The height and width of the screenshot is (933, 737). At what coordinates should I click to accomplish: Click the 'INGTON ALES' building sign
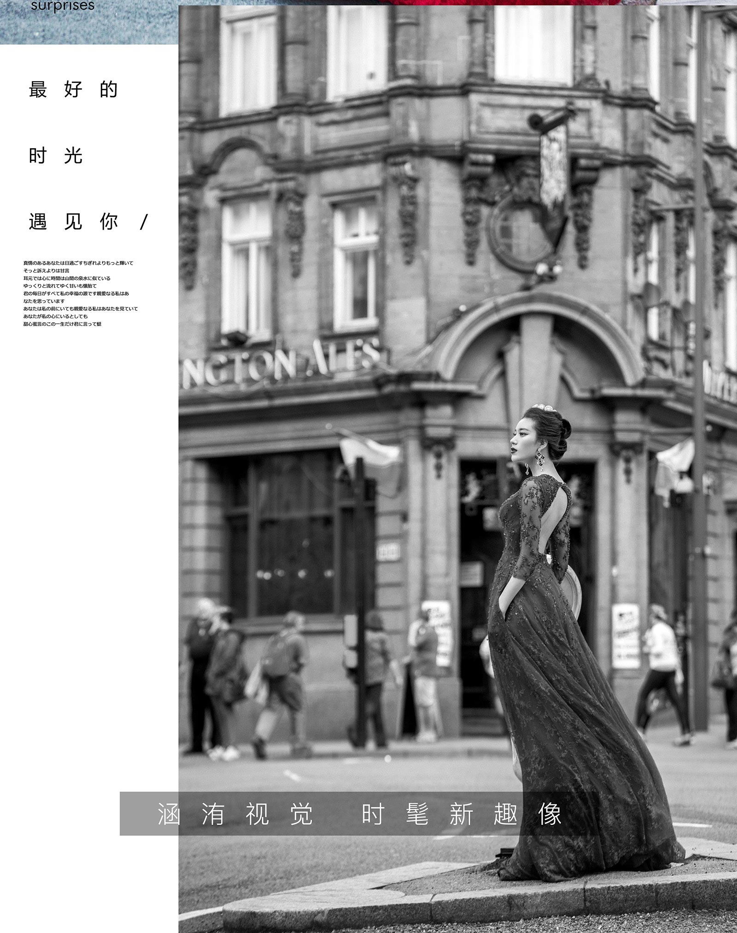[x=281, y=364]
